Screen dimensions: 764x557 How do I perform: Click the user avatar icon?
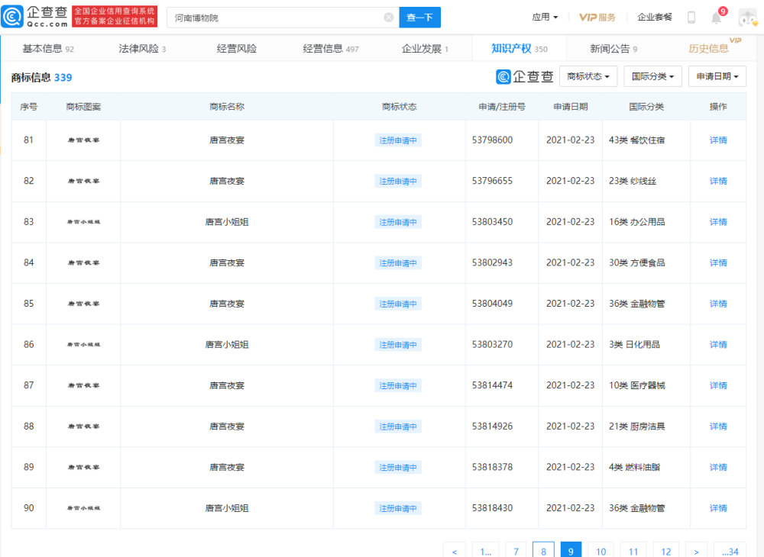tap(746, 18)
